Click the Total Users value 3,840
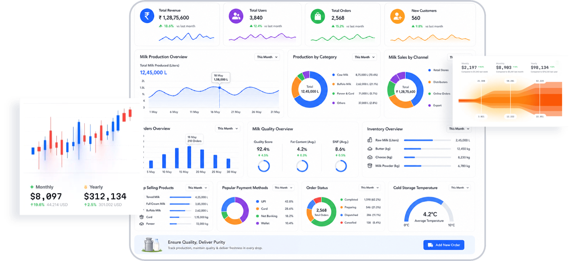This screenshot has width=572, height=261. (256, 18)
